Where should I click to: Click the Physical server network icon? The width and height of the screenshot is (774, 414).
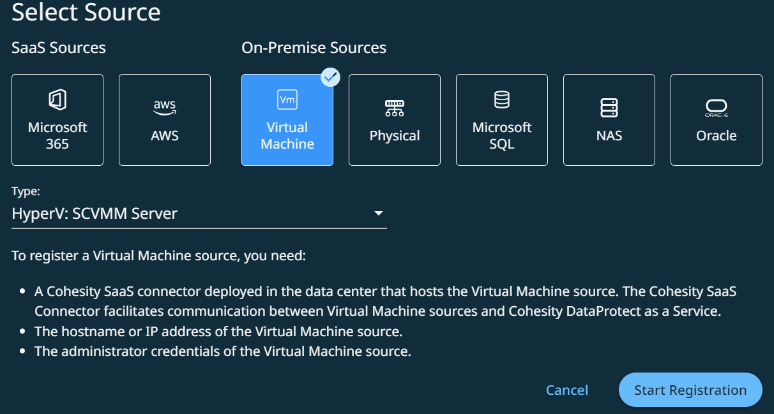(x=395, y=108)
